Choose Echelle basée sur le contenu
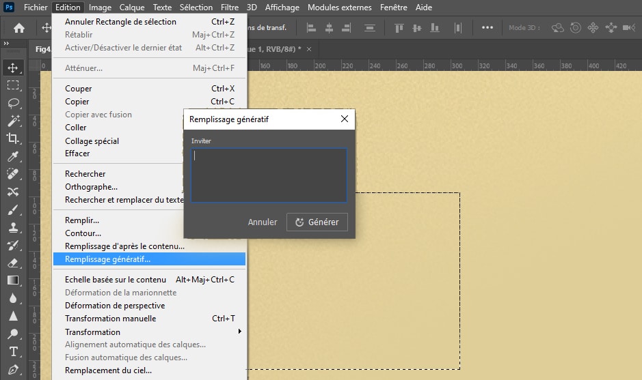 point(150,280)
